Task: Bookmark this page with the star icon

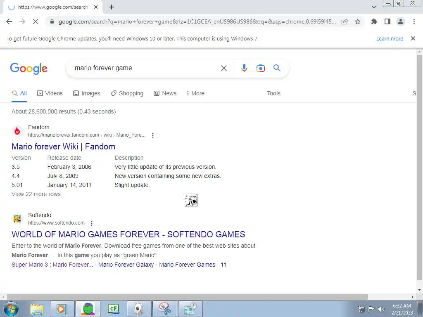Action: coord(358,21)
